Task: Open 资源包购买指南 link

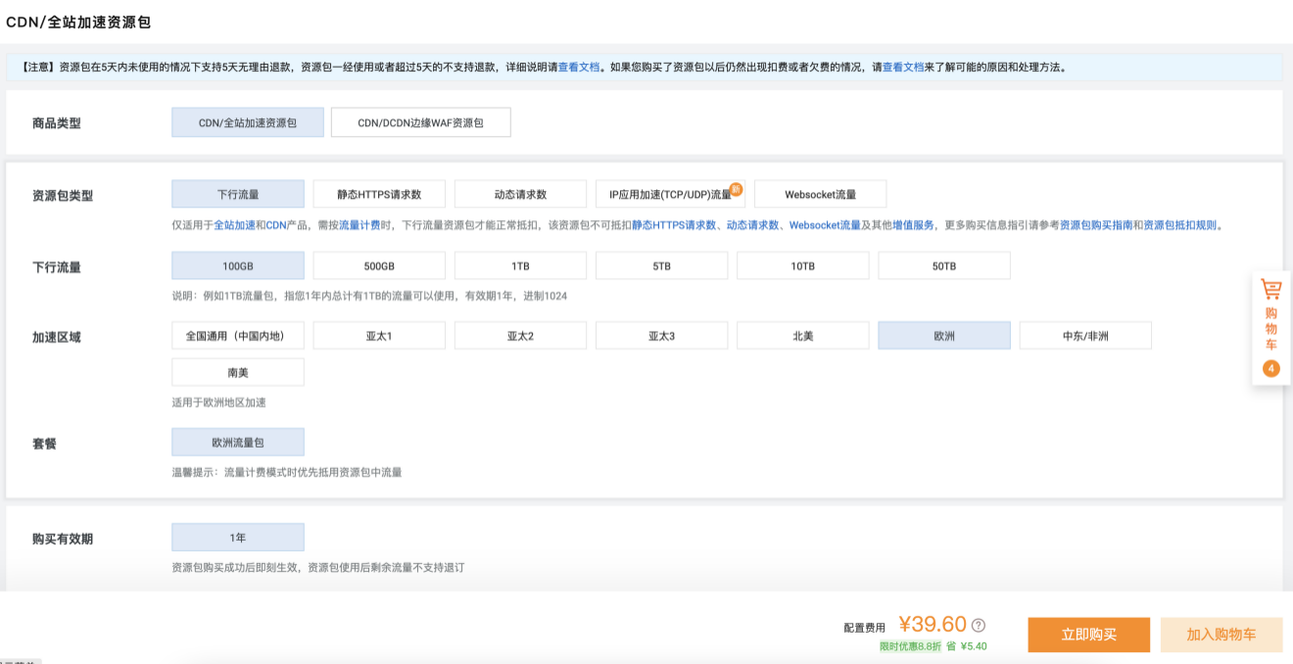Action: [1096, 225]
